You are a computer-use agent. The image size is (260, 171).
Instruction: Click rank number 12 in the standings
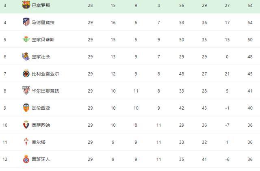pos(5,159)
